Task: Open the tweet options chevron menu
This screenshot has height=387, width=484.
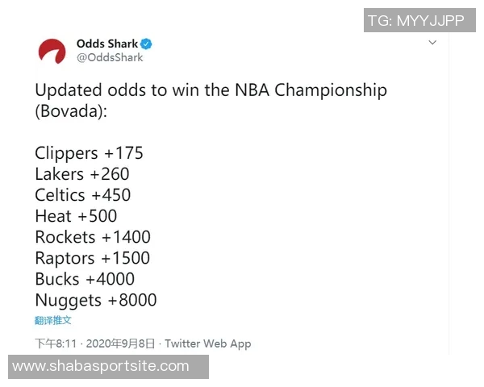Action: pos(432,43)
